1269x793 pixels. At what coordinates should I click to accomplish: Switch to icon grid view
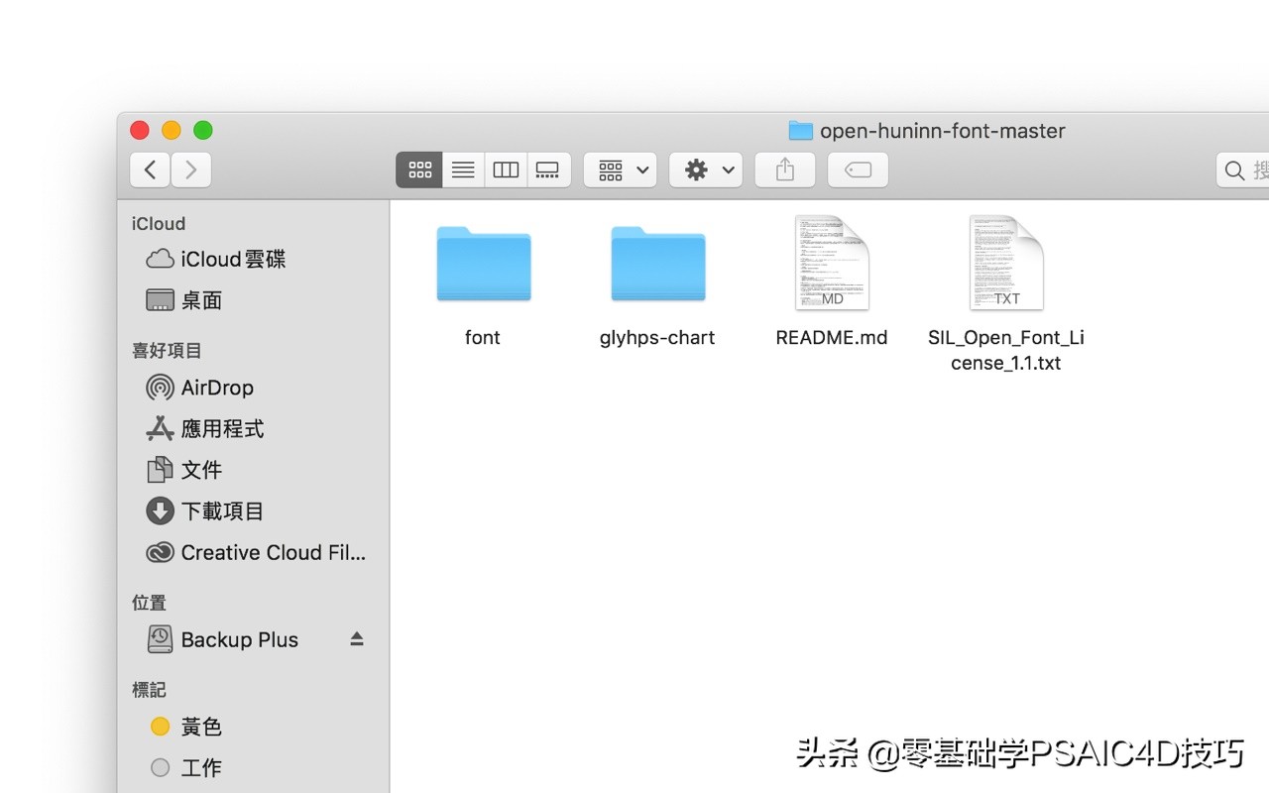pyautogui.click(x=419, y=170)
